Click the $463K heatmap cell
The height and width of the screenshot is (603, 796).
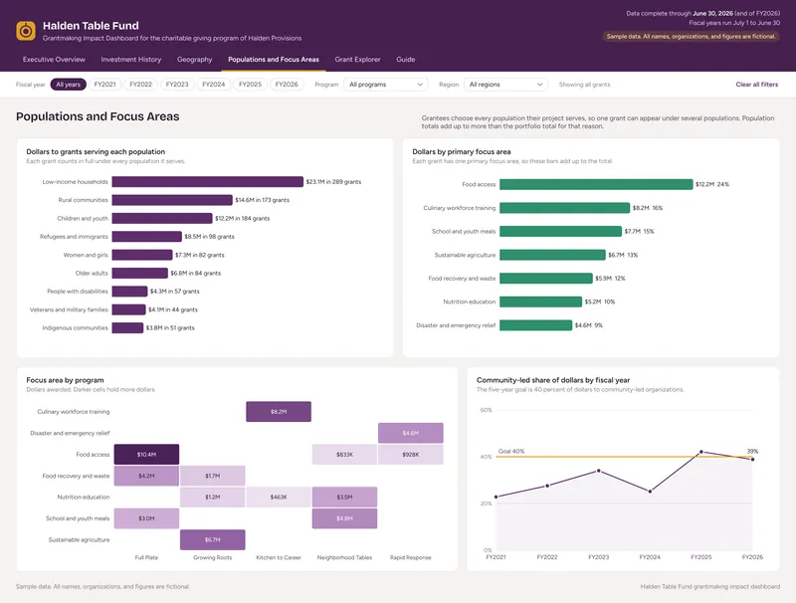pyautogui.click(x=279, y=497)
